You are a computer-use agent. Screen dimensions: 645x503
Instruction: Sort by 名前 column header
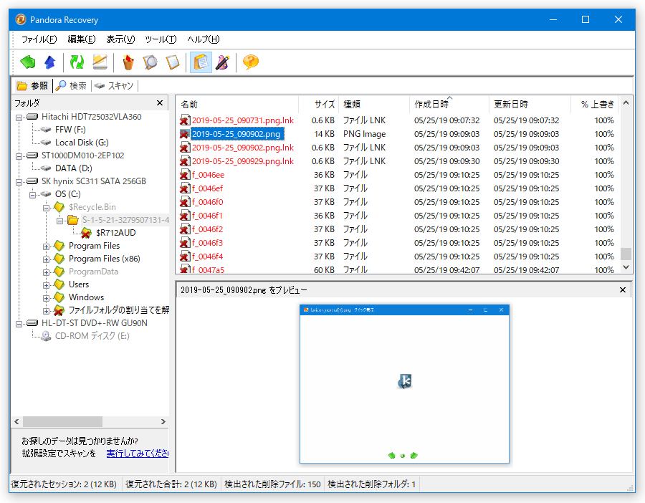click(x=238, y=104)
